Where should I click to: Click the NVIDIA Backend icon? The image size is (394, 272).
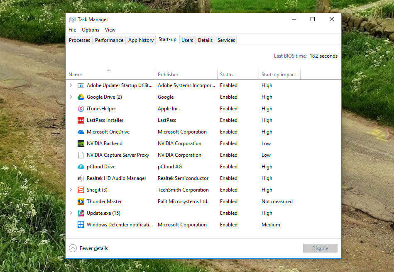pyautogui.click(x=81, y=143)
